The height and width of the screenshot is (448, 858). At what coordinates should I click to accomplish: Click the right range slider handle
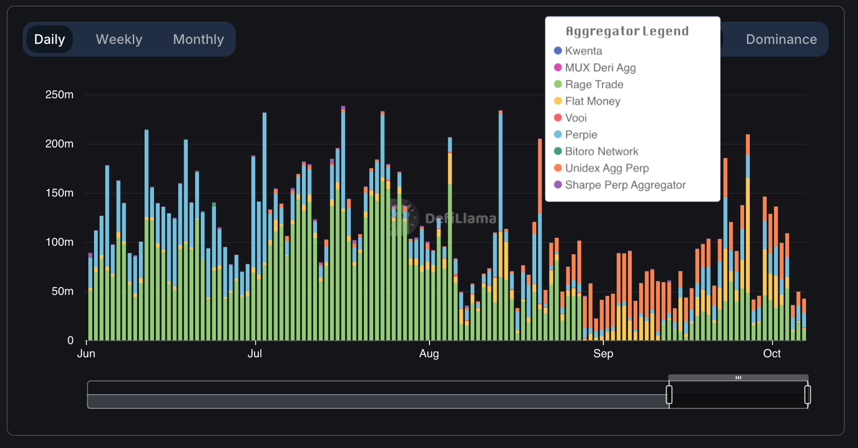tap(808, 394)
